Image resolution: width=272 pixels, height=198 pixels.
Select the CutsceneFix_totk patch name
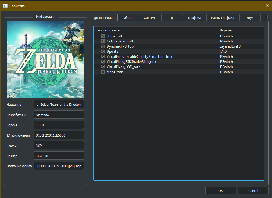click(x=120, y=41)
